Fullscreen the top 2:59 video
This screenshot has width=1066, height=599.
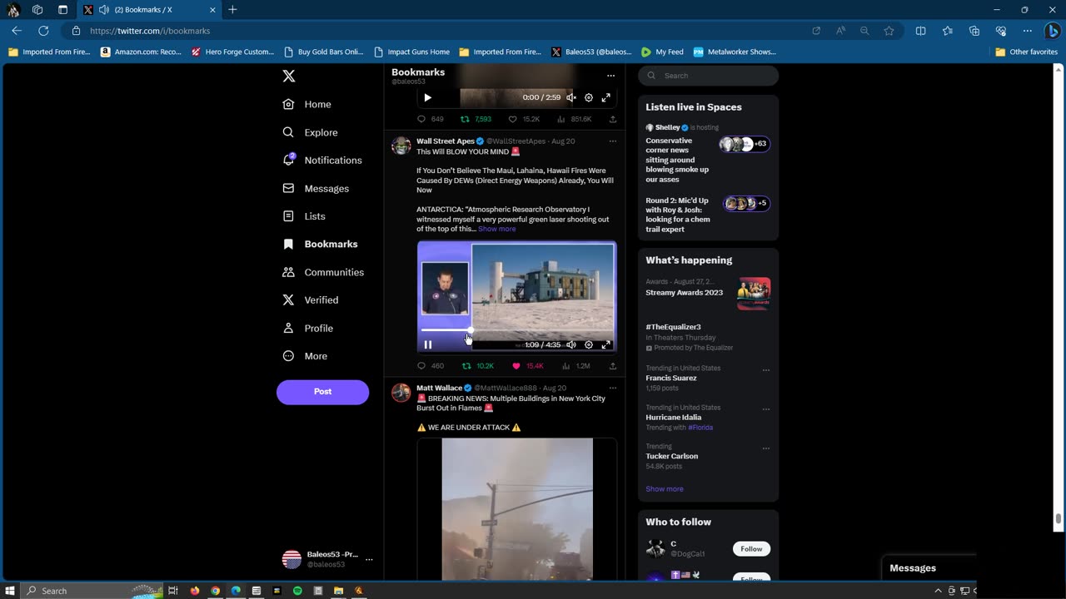pos(606,97)
